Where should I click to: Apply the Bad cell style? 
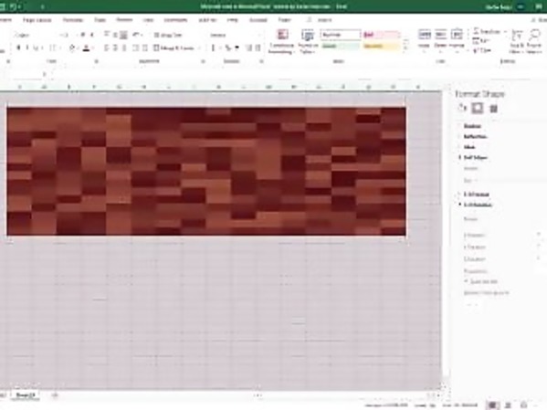click(381, 35)
